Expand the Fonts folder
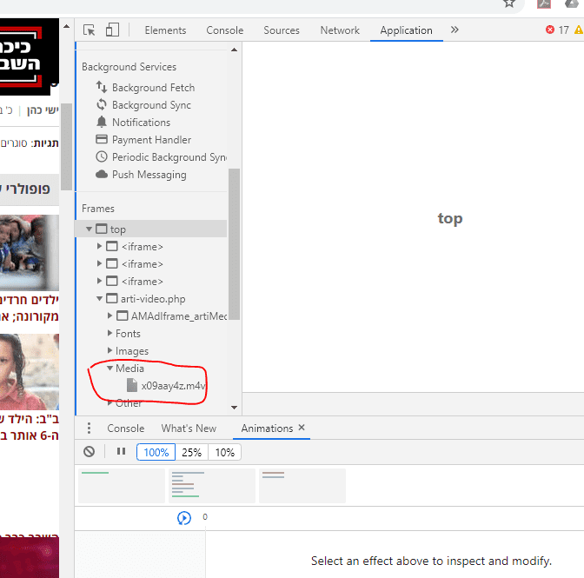This screenshot has height=578, width=584. tap(109, 333)
